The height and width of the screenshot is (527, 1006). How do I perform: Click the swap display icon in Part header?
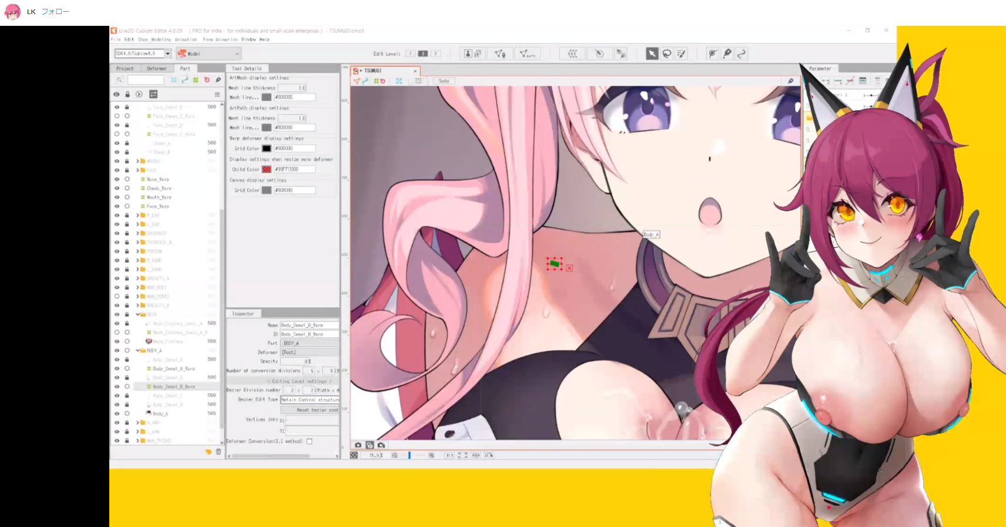click(x=153, y=94)
